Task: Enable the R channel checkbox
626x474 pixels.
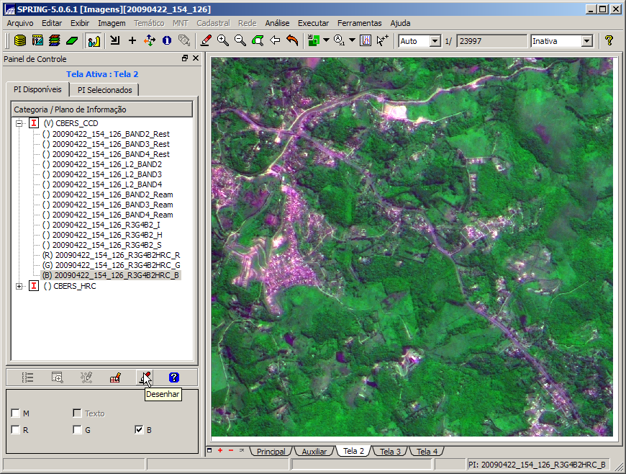Action: 16,430
